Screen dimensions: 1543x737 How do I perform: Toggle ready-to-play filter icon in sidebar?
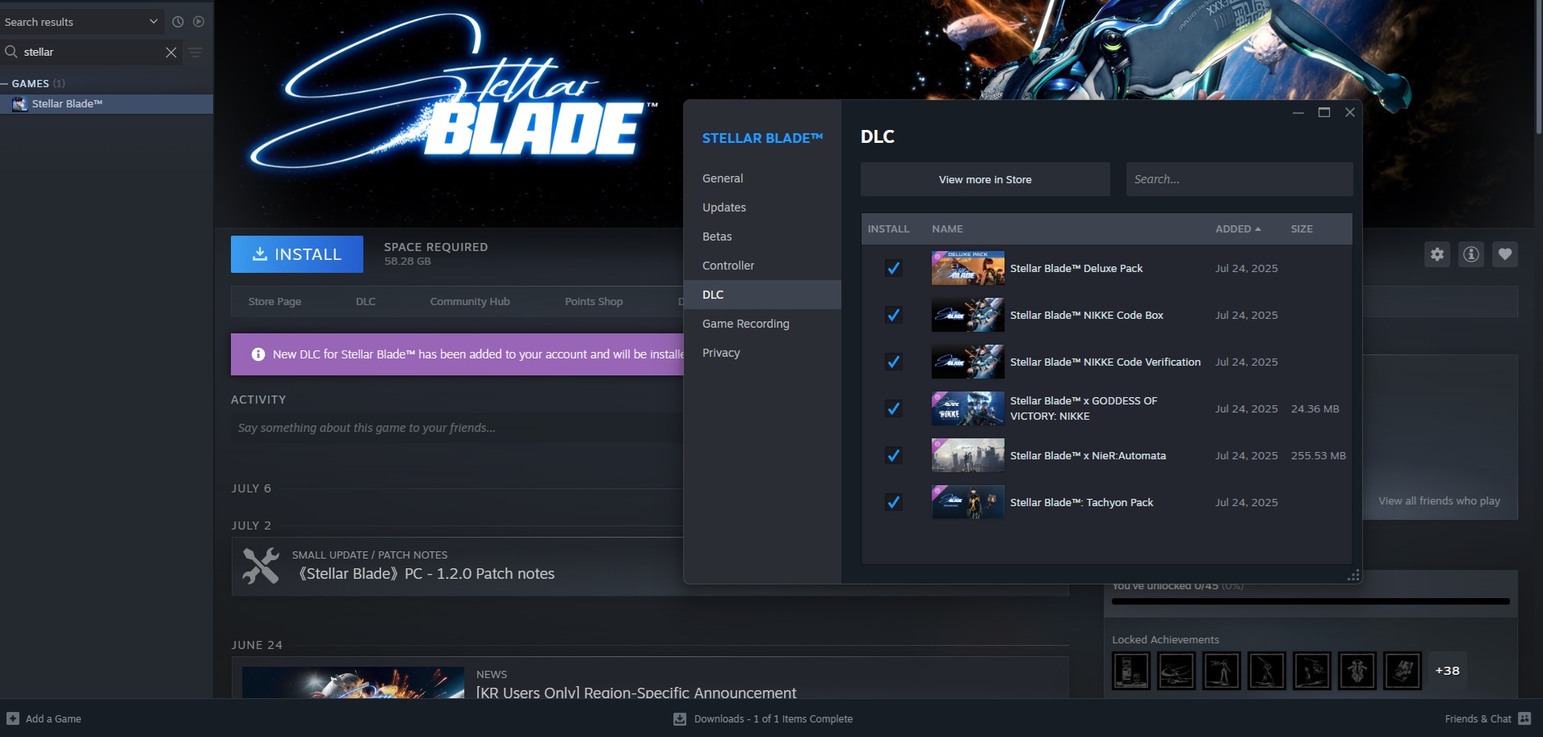(x=199, y=22)
